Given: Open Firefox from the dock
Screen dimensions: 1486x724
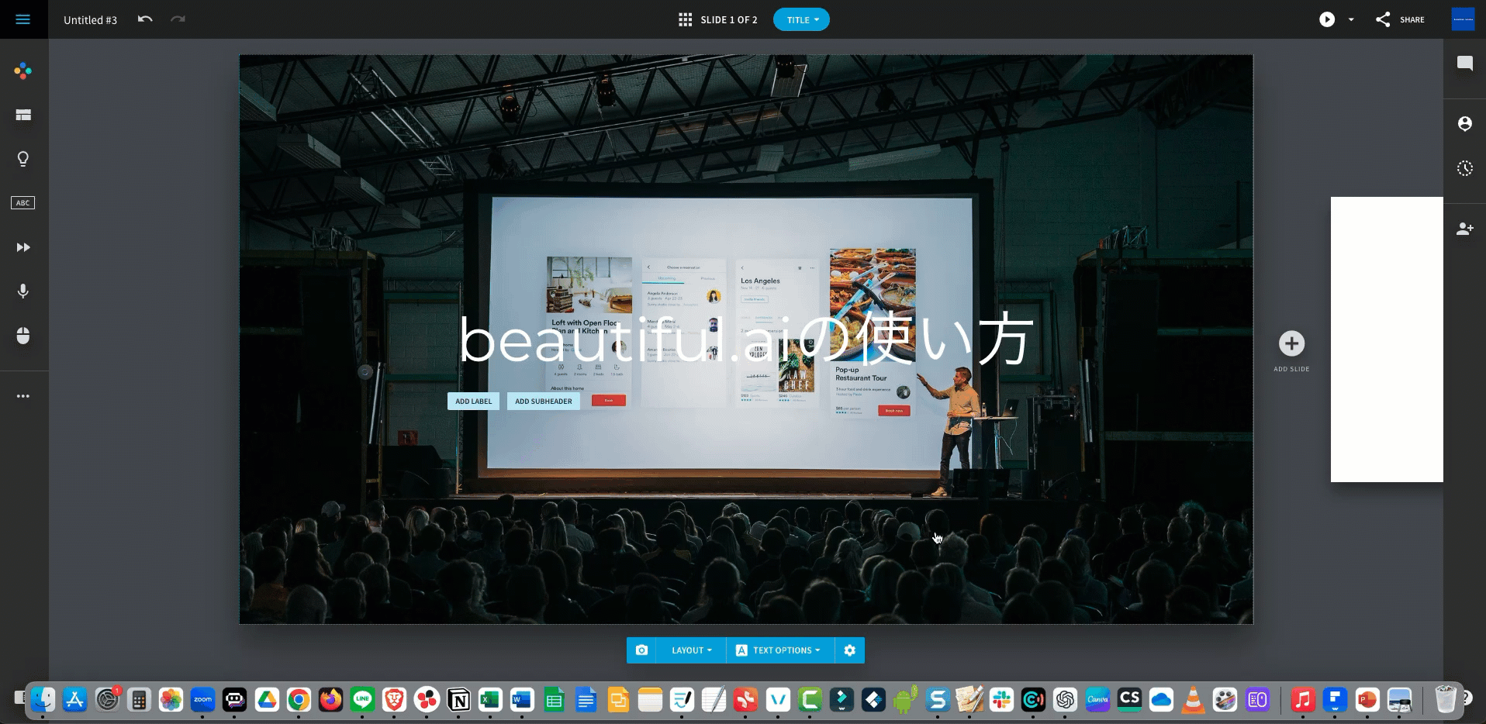Looking at the screenshot, I should pyautogui.click(x=330, y=700).
